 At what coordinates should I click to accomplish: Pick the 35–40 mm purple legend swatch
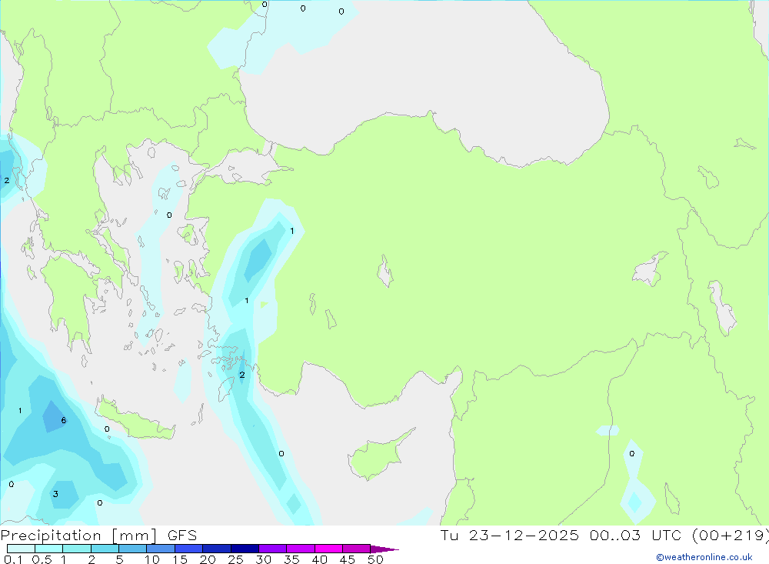(x=300, y=549)
